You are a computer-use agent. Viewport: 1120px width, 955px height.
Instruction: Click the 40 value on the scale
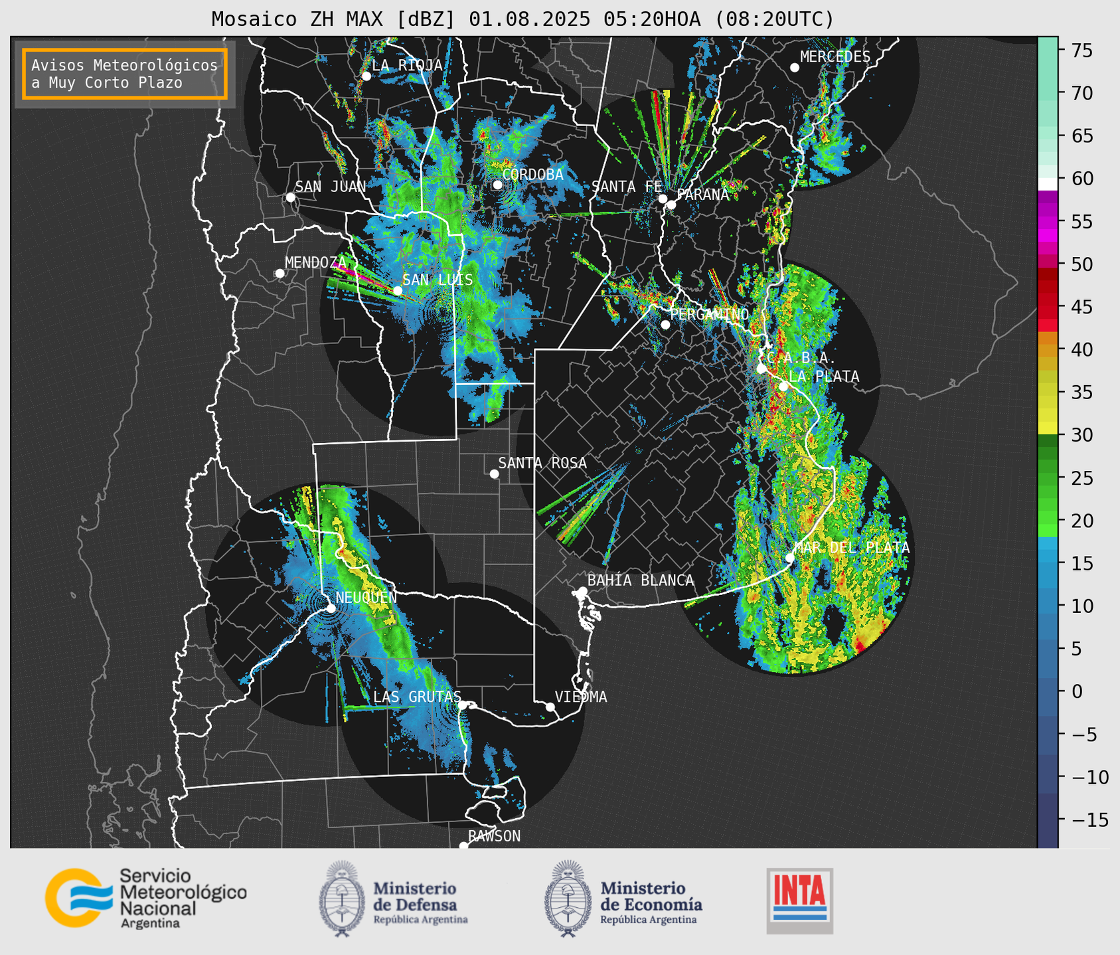click(1081, 349)
